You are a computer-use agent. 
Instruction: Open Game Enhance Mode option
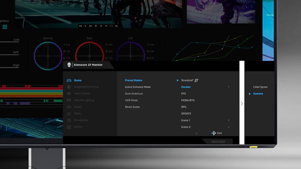[138, 87]
